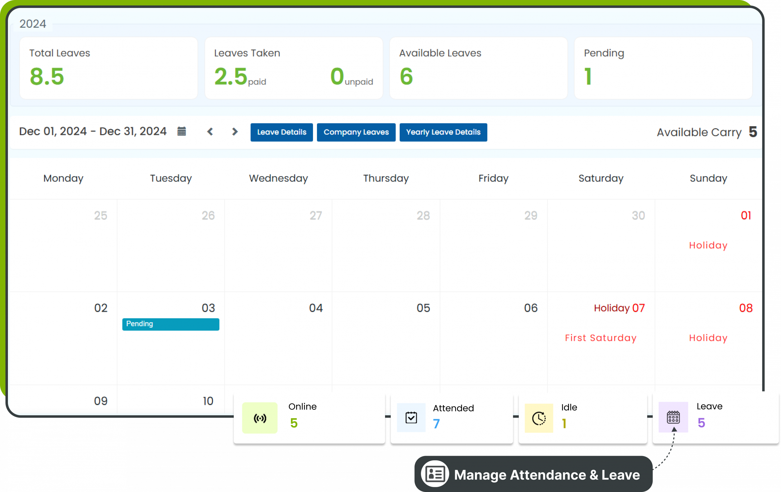Go to previous month with left chevron
Screen dimensions: 781x492
pos(210,132)
